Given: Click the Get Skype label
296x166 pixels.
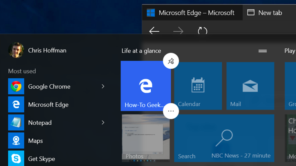Looking at the screenshot, I should (41, 159).
